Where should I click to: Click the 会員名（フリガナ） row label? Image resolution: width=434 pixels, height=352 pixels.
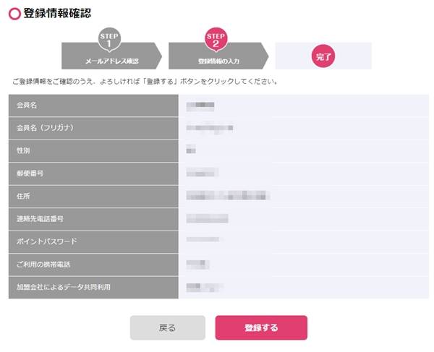click(x=46, y=128)
